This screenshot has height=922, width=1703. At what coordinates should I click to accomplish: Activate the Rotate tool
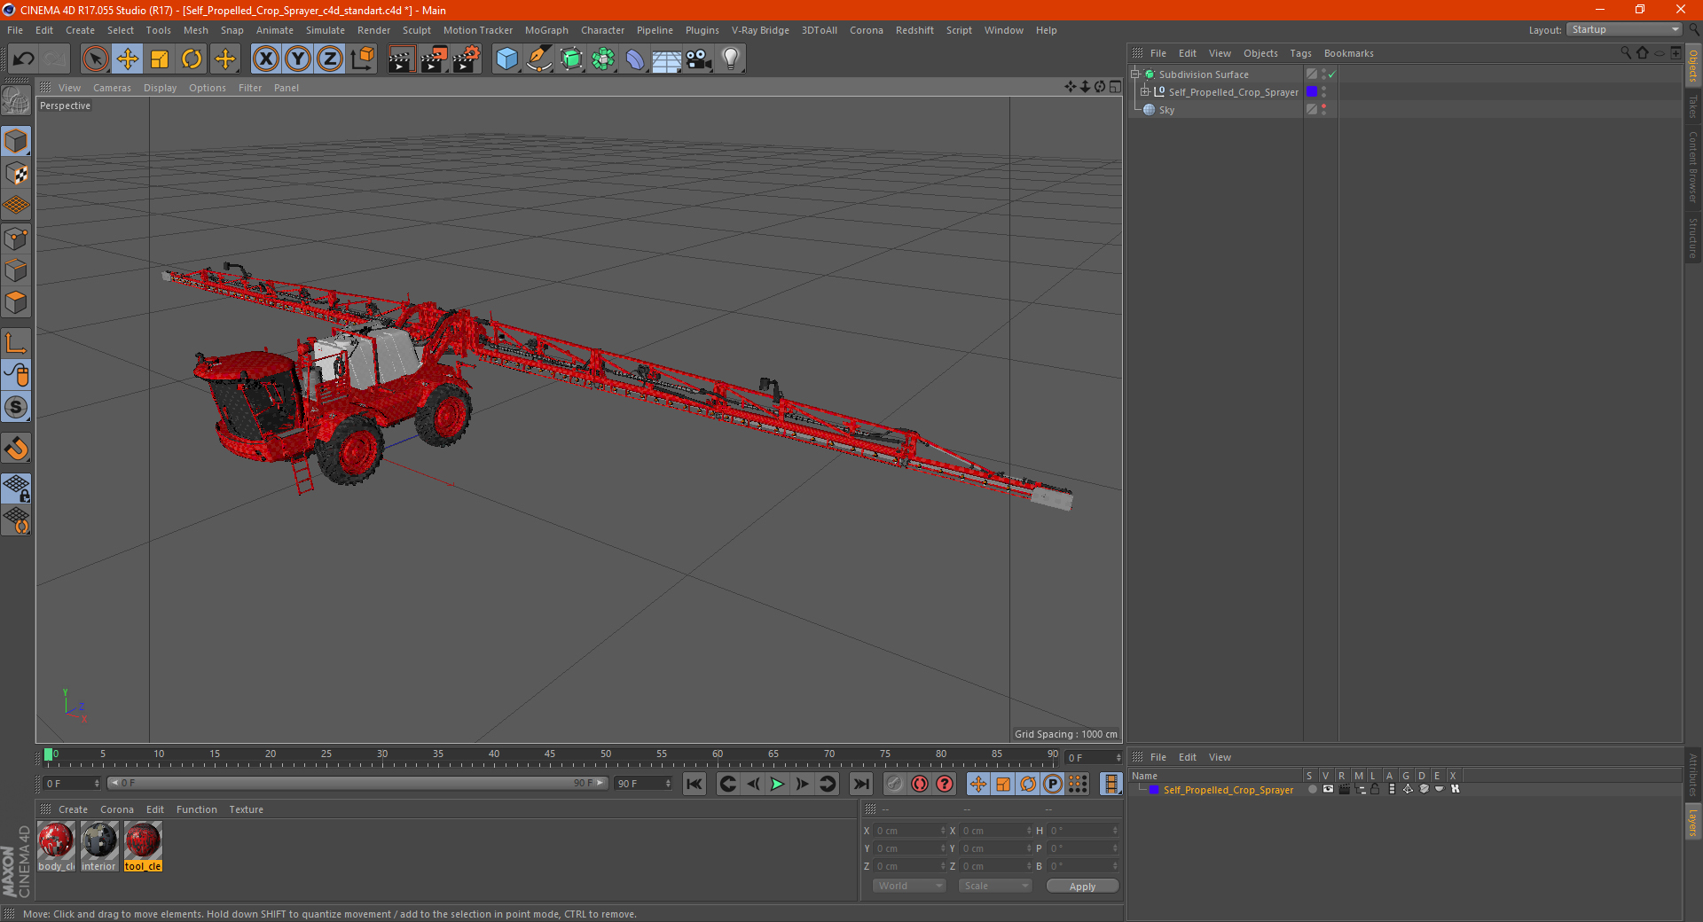tap(192, 59)
